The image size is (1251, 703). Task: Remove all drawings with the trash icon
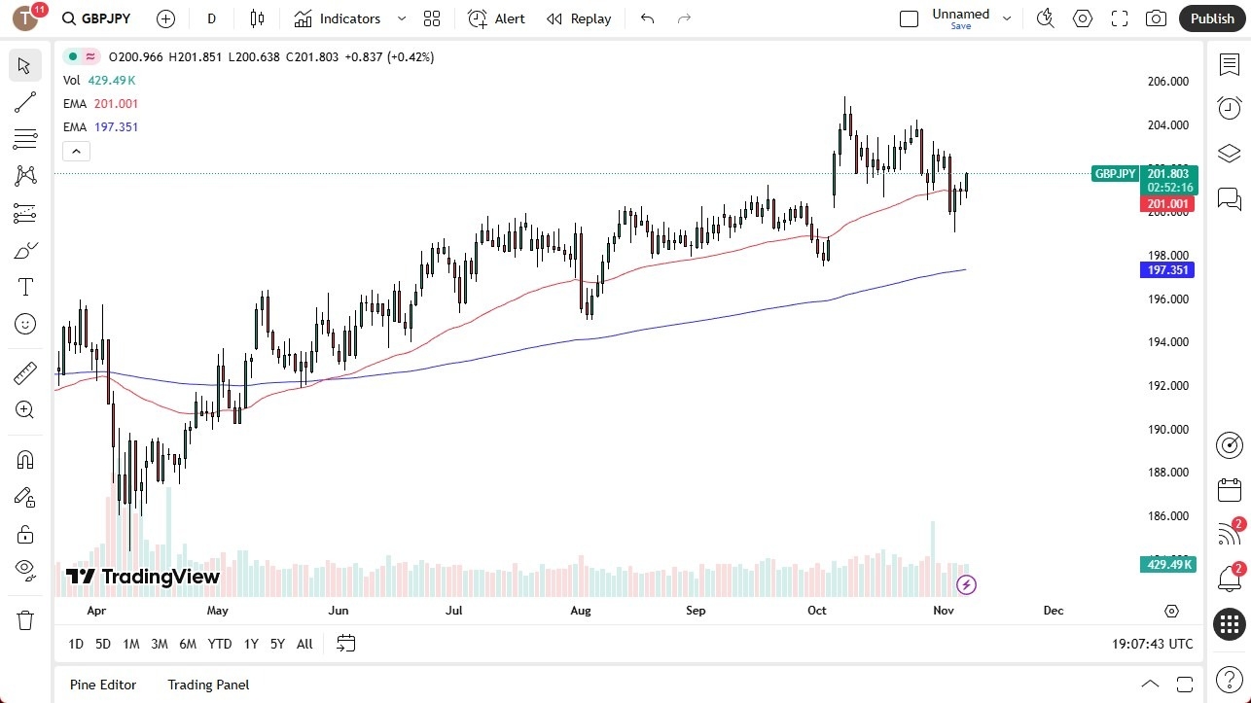tap(24, 618)
